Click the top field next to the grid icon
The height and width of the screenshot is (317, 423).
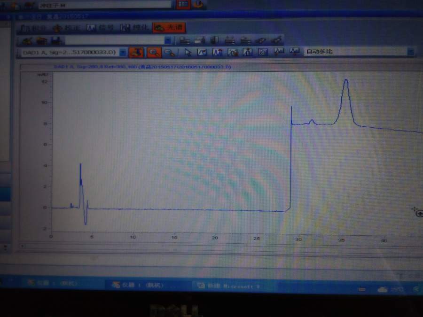tap(105, 5)
